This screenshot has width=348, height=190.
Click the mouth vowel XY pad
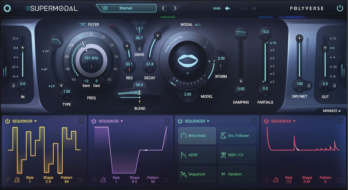tap(188, 62)
